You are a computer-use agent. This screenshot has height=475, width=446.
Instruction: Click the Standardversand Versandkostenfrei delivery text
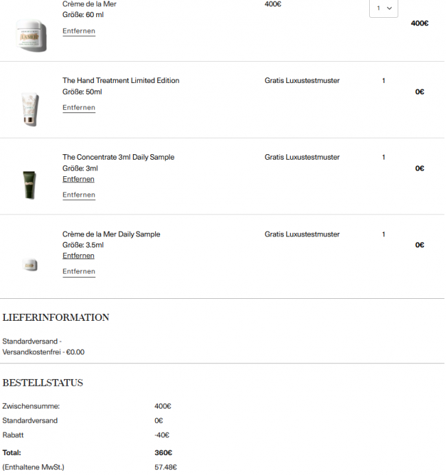pyautogui.click(x=43, y=346)
